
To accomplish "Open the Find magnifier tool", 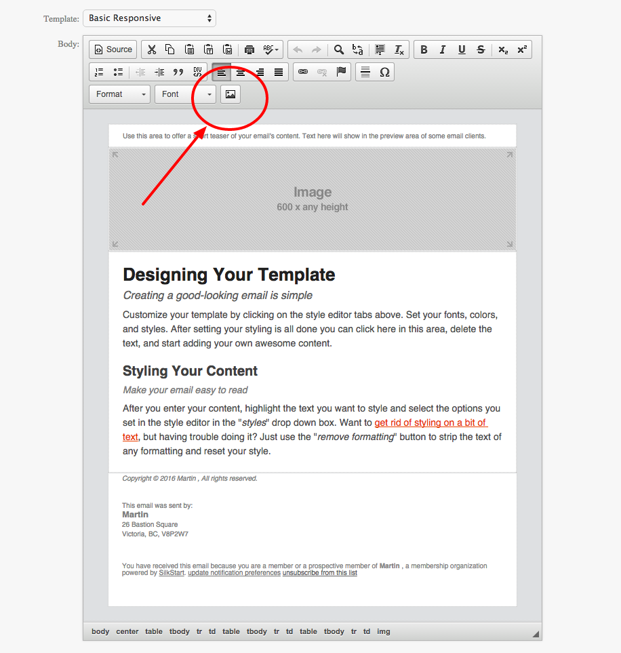I will pos(338,50).
